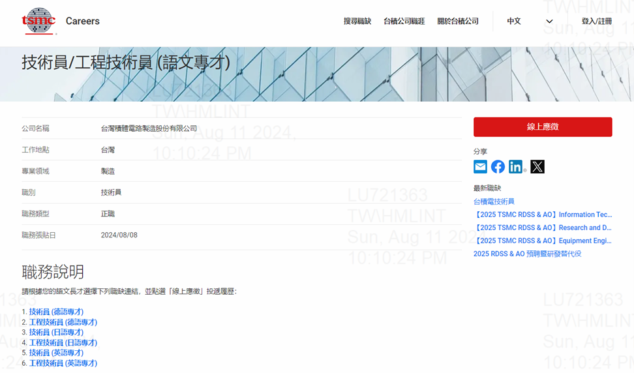Viewport: 634px width, 373px height.
Task: Click company name 台灣積體電路製造股份有限公司
Action: (x=149, y=128)
